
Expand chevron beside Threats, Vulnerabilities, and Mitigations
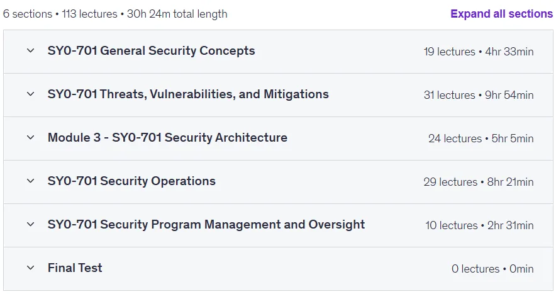point(30,94)
